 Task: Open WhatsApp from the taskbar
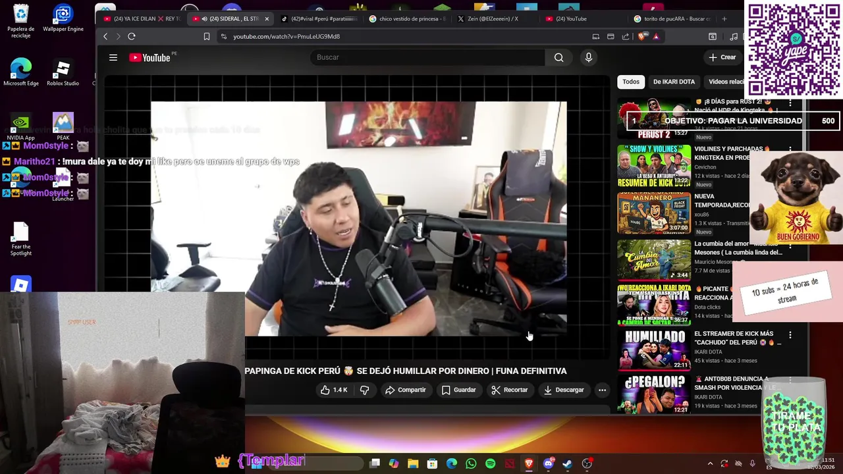[x=471, y=463]
